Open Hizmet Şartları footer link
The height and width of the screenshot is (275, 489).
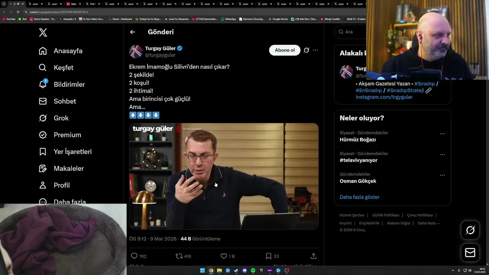(x=352, y=215)
